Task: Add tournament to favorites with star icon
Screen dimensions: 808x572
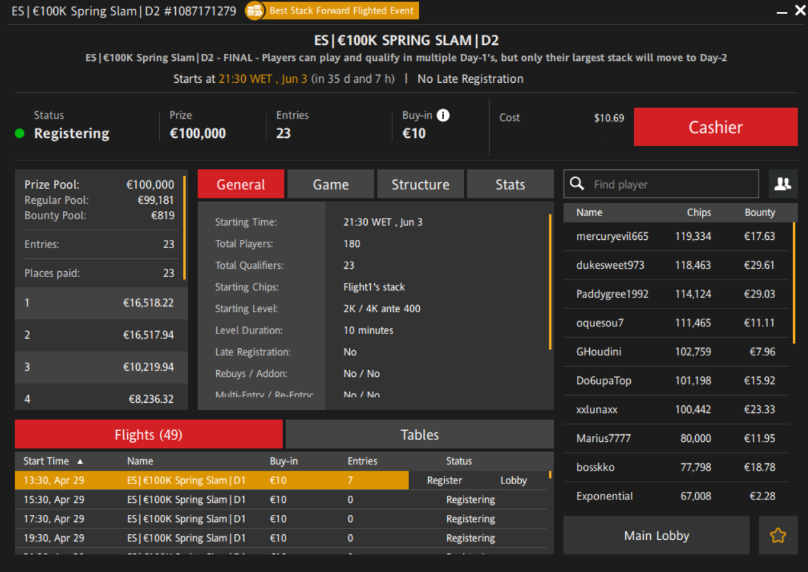Action: 778,535
